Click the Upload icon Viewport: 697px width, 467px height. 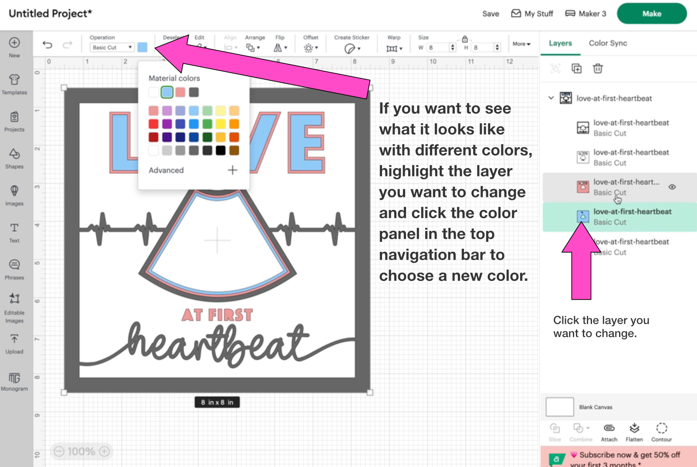(14, 343)
